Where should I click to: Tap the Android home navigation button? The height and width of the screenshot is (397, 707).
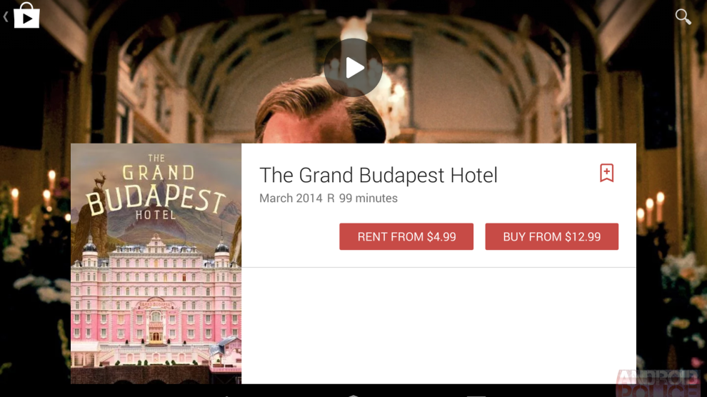(x=353, y=395)
